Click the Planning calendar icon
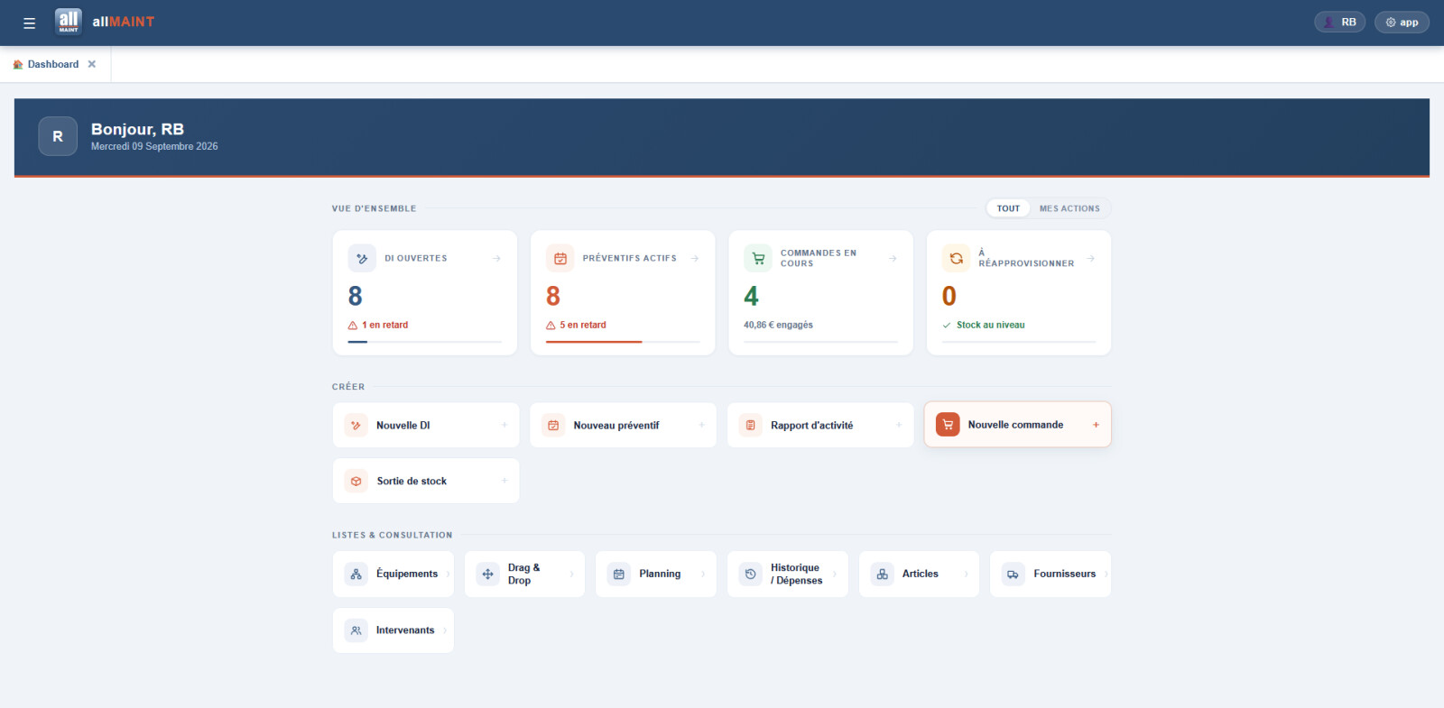Image resolution: width=1444 pixels, height=708 pixels. 619,575
